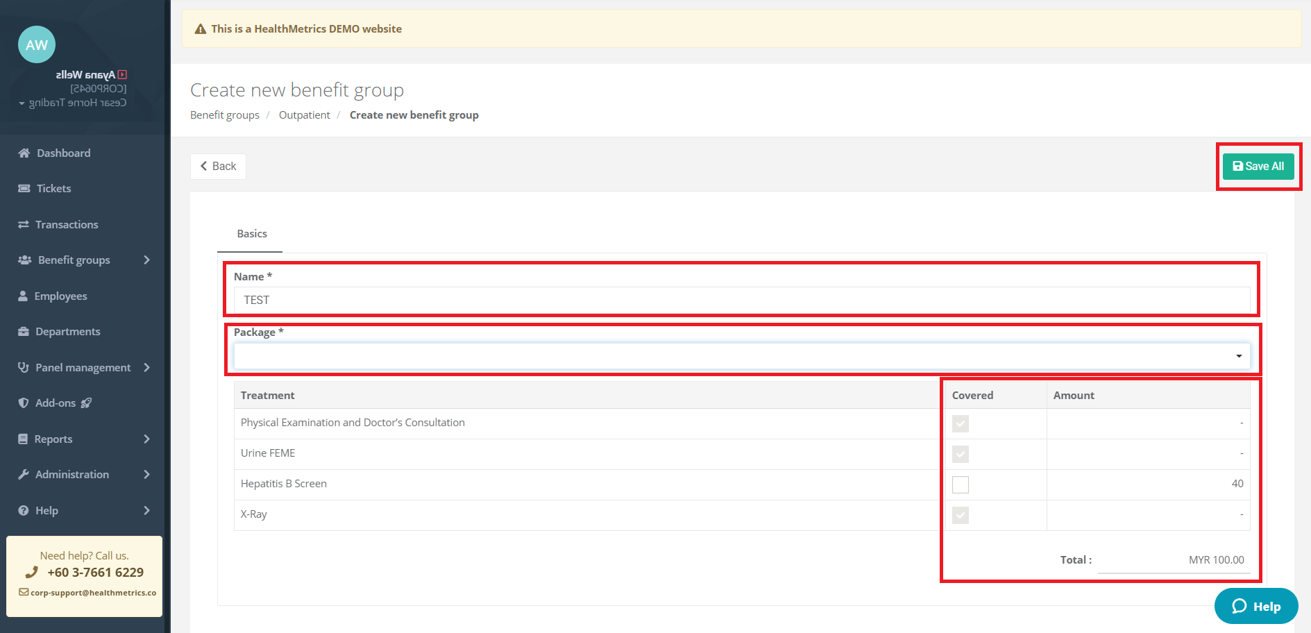Click the Transactions arrows icon
This screenshot has height=633, width=1311.
point(24,225)
